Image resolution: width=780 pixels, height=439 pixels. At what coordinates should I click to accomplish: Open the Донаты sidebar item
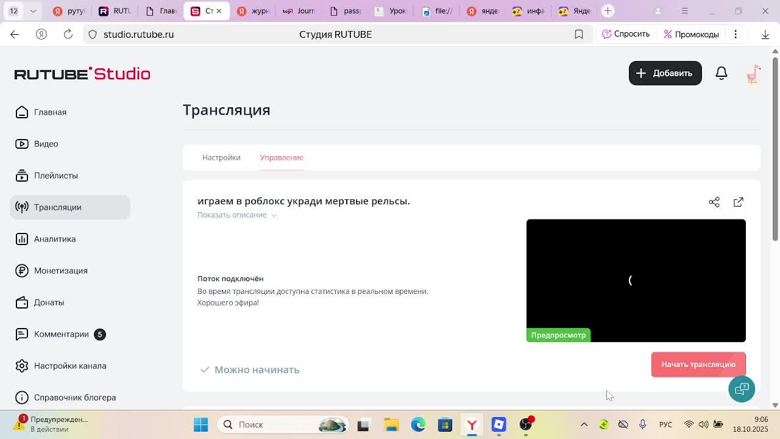tap(40, 302)
